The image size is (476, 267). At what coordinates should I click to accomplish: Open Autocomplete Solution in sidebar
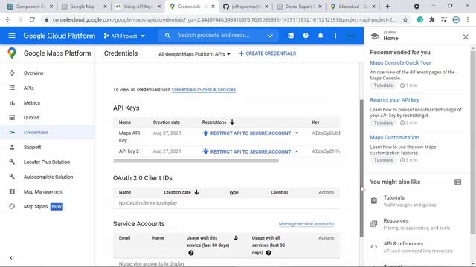48,177
